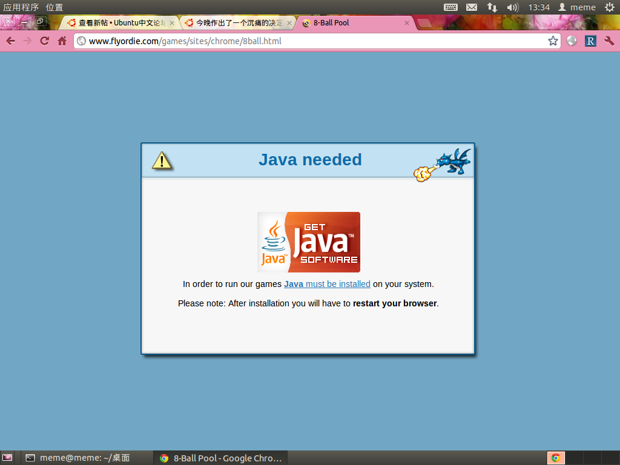
Task: Reload the 8-Ball Pool page
Action: [x=45, y=41]
